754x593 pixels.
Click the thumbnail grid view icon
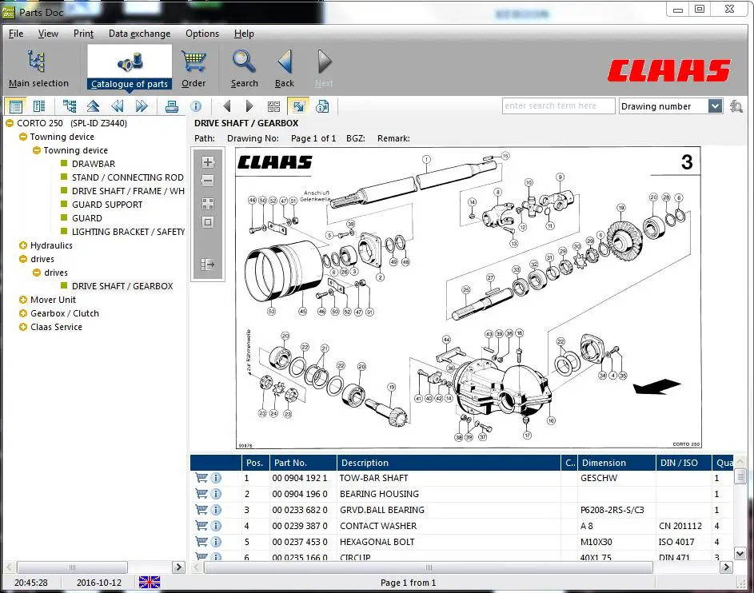point(273,106)
